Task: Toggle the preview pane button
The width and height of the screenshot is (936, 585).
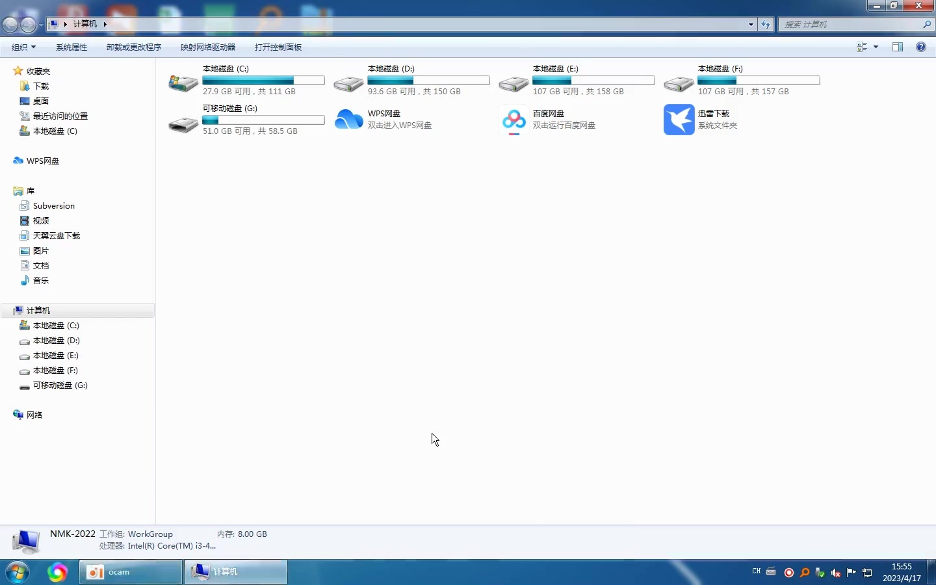Action: (898, 47)
